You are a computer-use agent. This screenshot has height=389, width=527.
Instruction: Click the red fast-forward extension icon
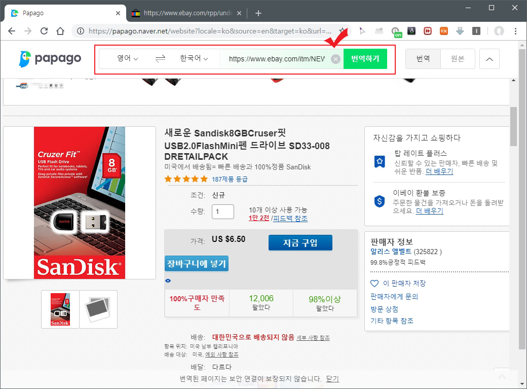click(428, 31)
